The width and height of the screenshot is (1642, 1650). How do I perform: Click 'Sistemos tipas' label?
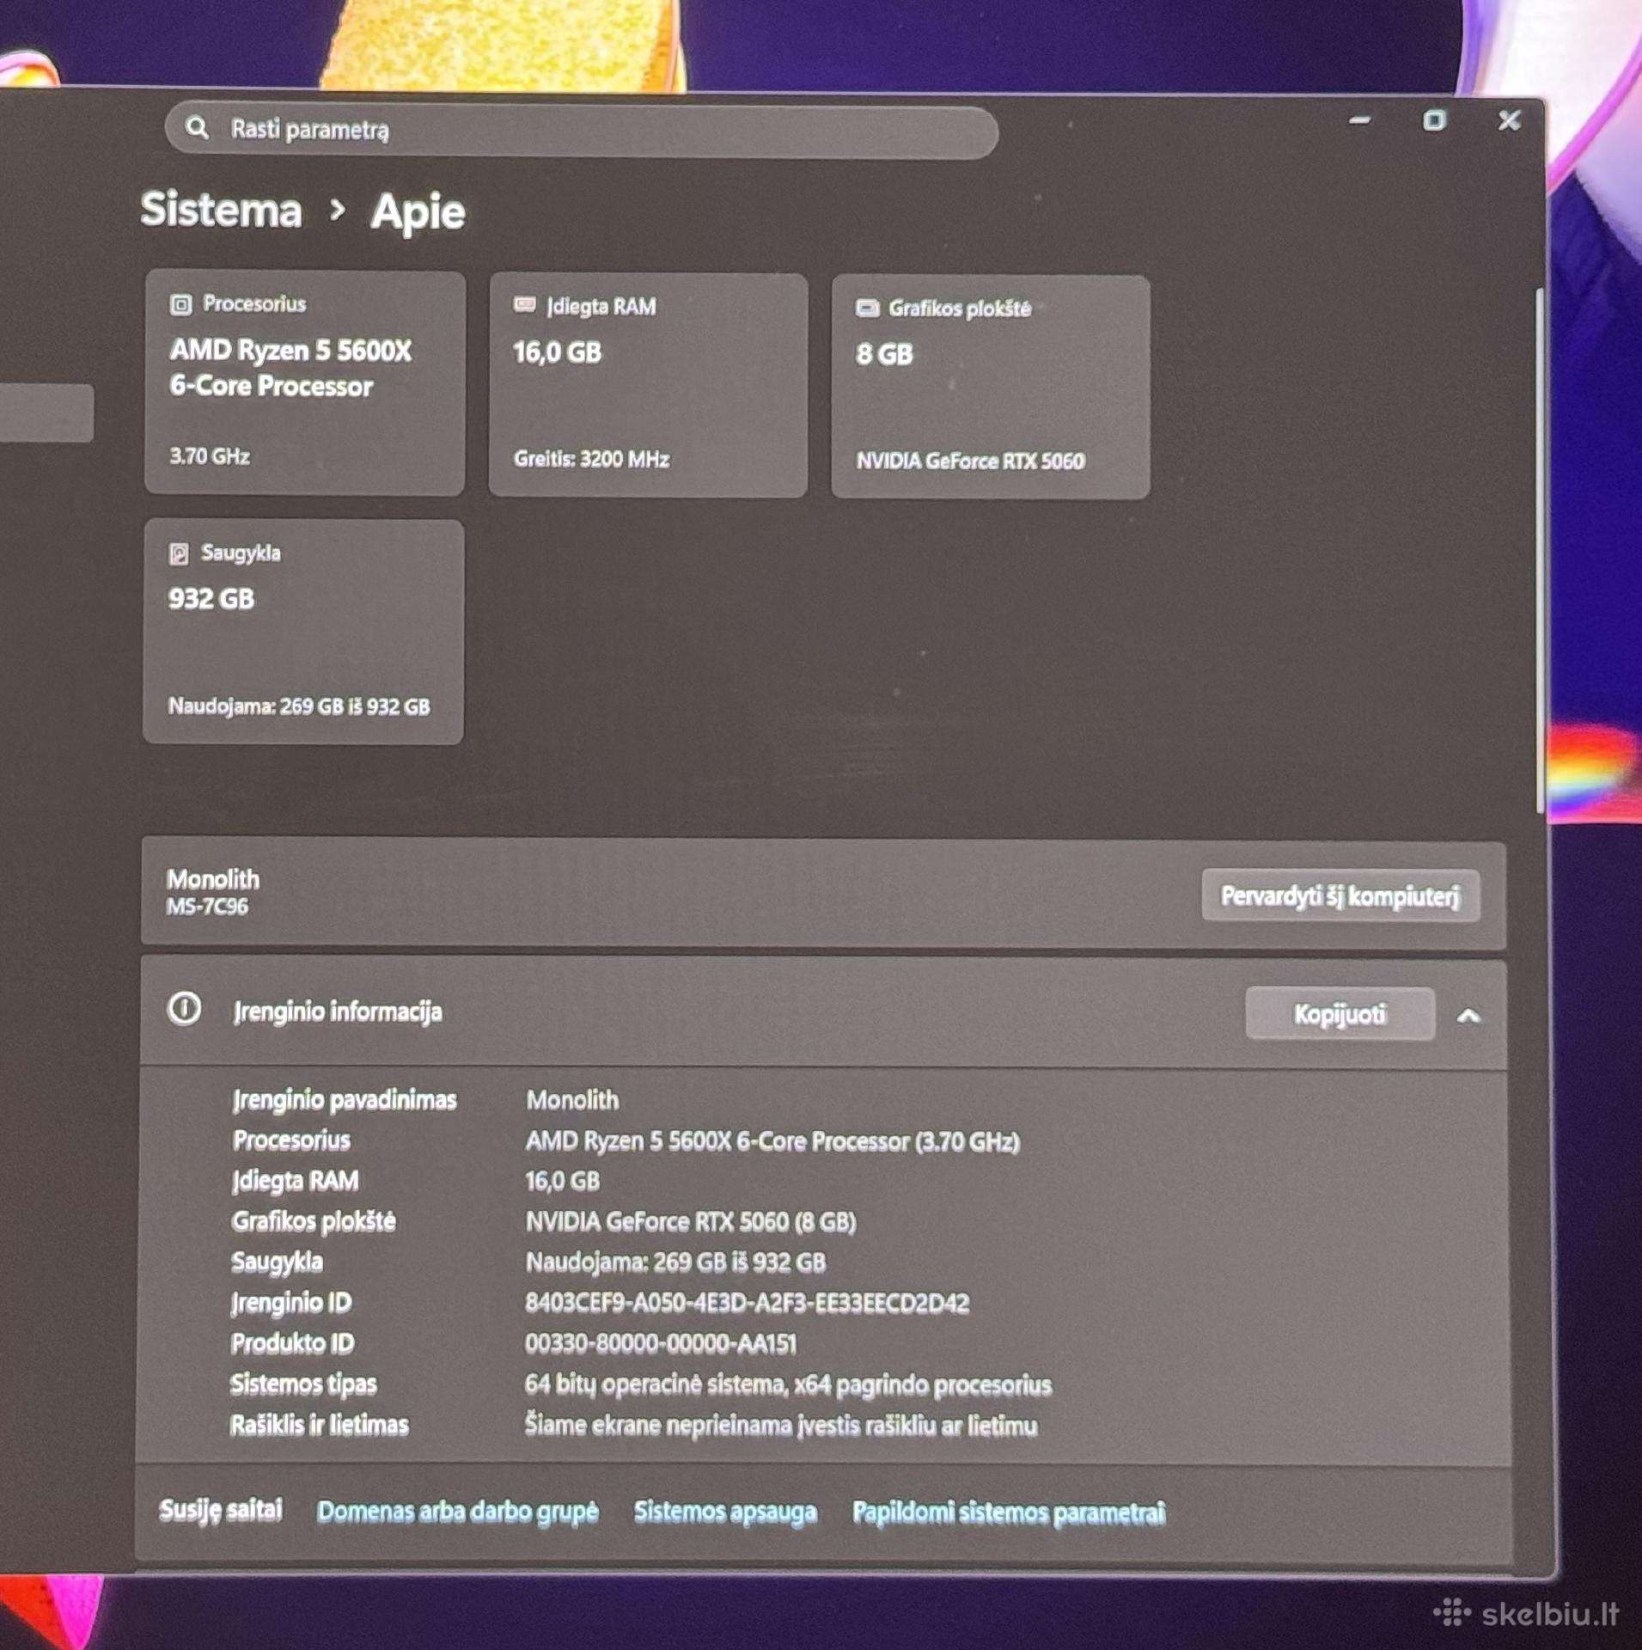(x=303, y=1384)
